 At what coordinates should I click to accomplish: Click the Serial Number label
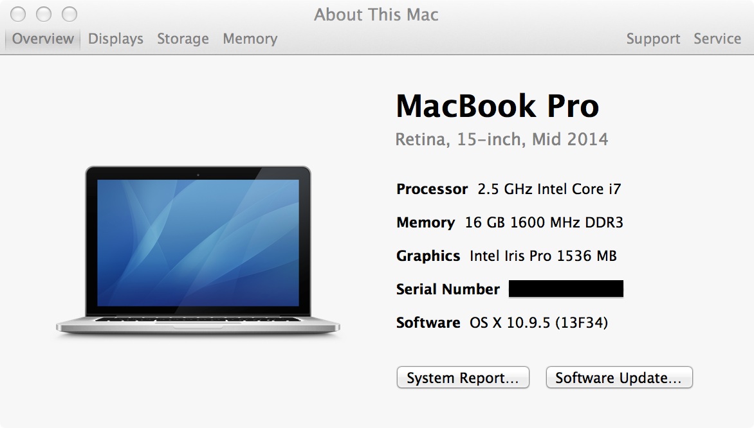(x=448, y=289)
